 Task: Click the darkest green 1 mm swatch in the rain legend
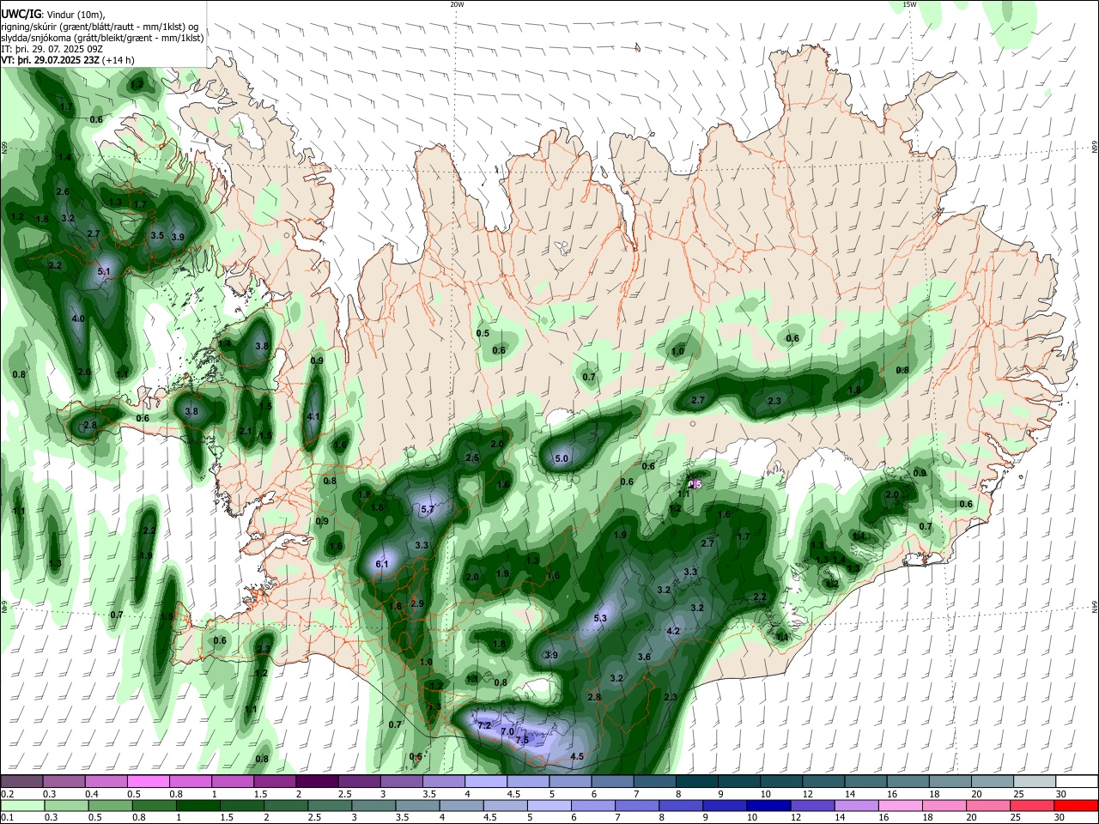click(x=197, y=805)
